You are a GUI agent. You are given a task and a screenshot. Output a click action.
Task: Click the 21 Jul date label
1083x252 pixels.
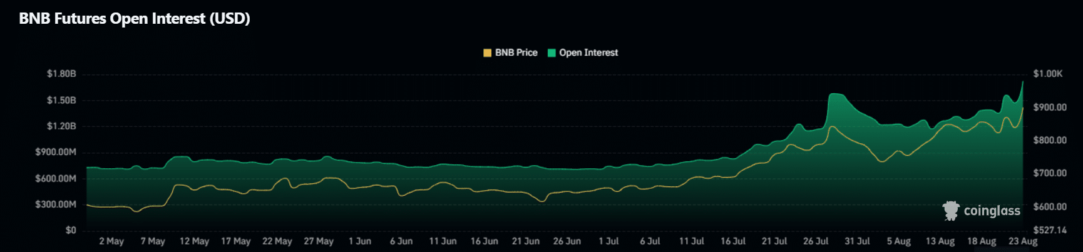point(774,241)
